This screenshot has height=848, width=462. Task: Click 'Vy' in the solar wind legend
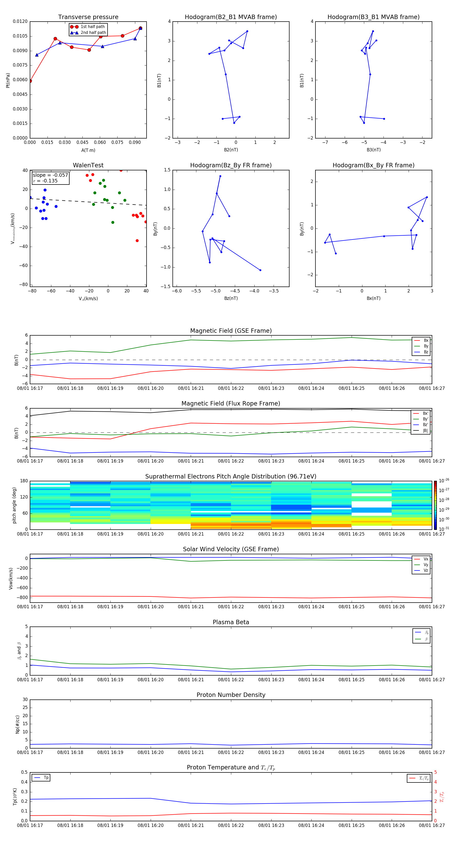426,565
